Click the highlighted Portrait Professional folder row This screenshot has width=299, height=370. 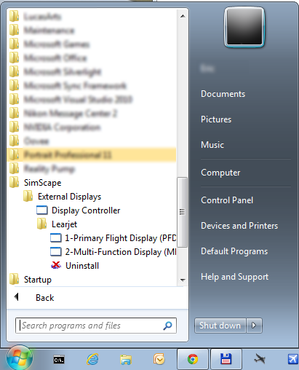(92, 154)
